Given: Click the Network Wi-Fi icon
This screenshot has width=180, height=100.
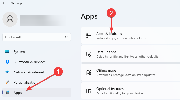Looking at the screenshot, I should [7, 72].
